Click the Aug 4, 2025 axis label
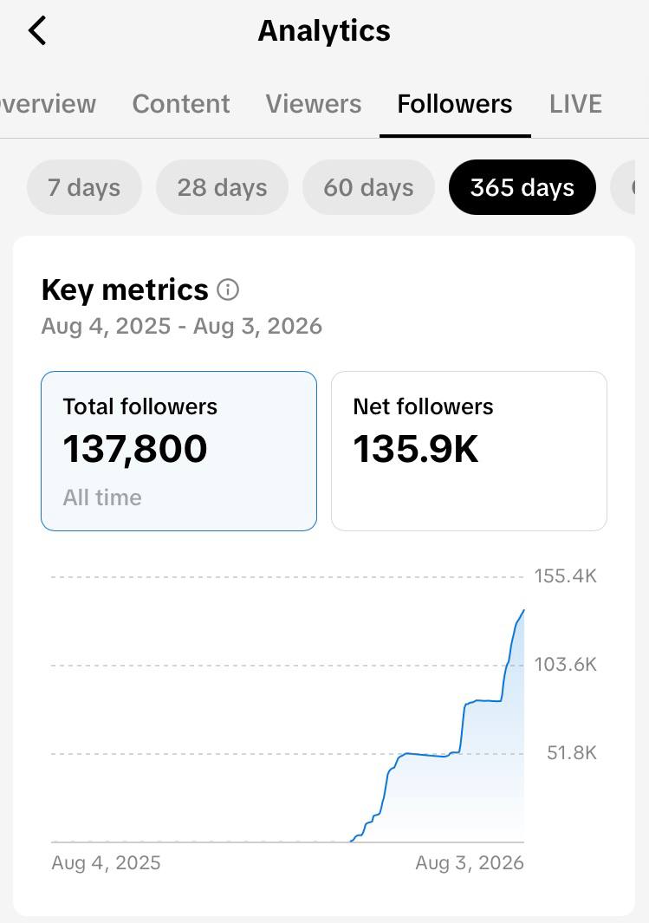Image resolution: width=649 pixels, height=923 pixels. click(x=106, y=862)
